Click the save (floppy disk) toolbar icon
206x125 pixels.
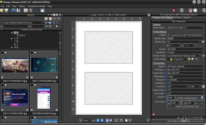coord(6,10)
